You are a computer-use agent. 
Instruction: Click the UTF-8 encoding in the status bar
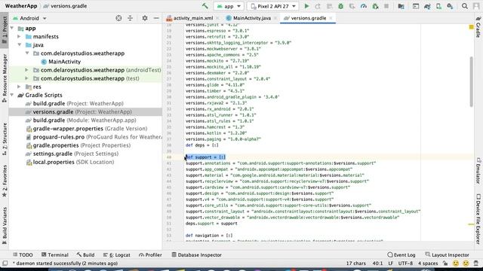point(405,263)
